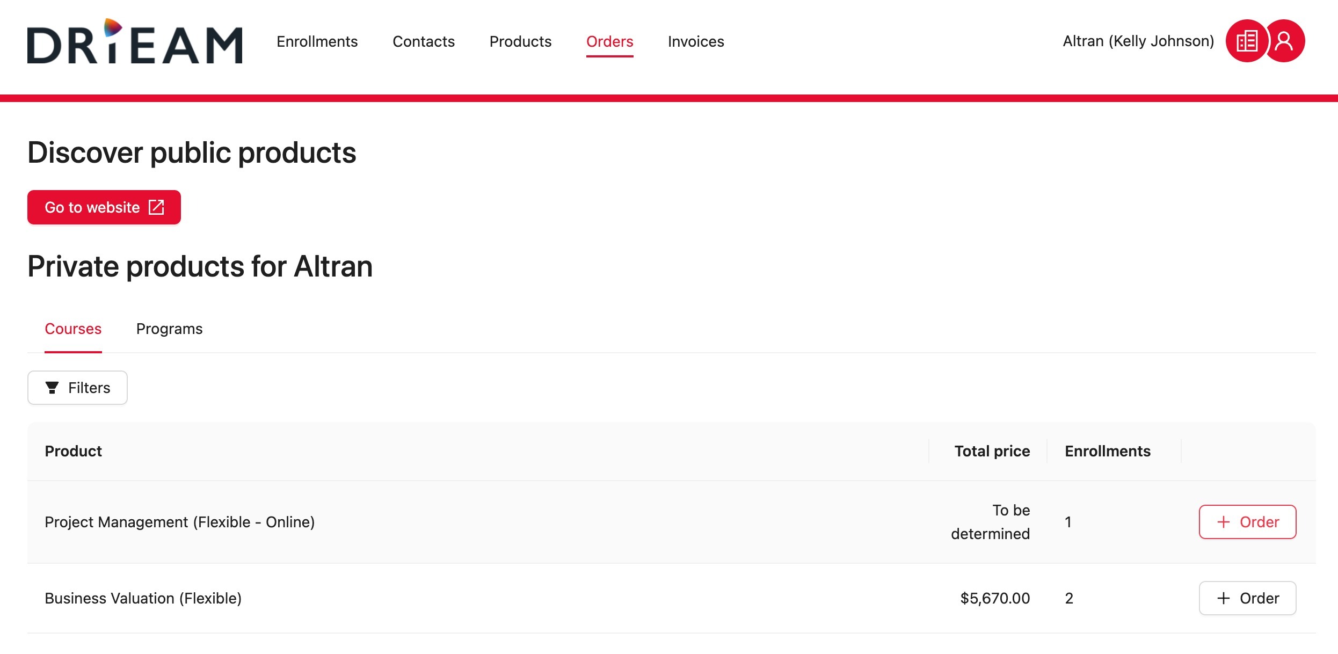
Task: Click the external link icon on Go to website
Action: click(156, 207)
